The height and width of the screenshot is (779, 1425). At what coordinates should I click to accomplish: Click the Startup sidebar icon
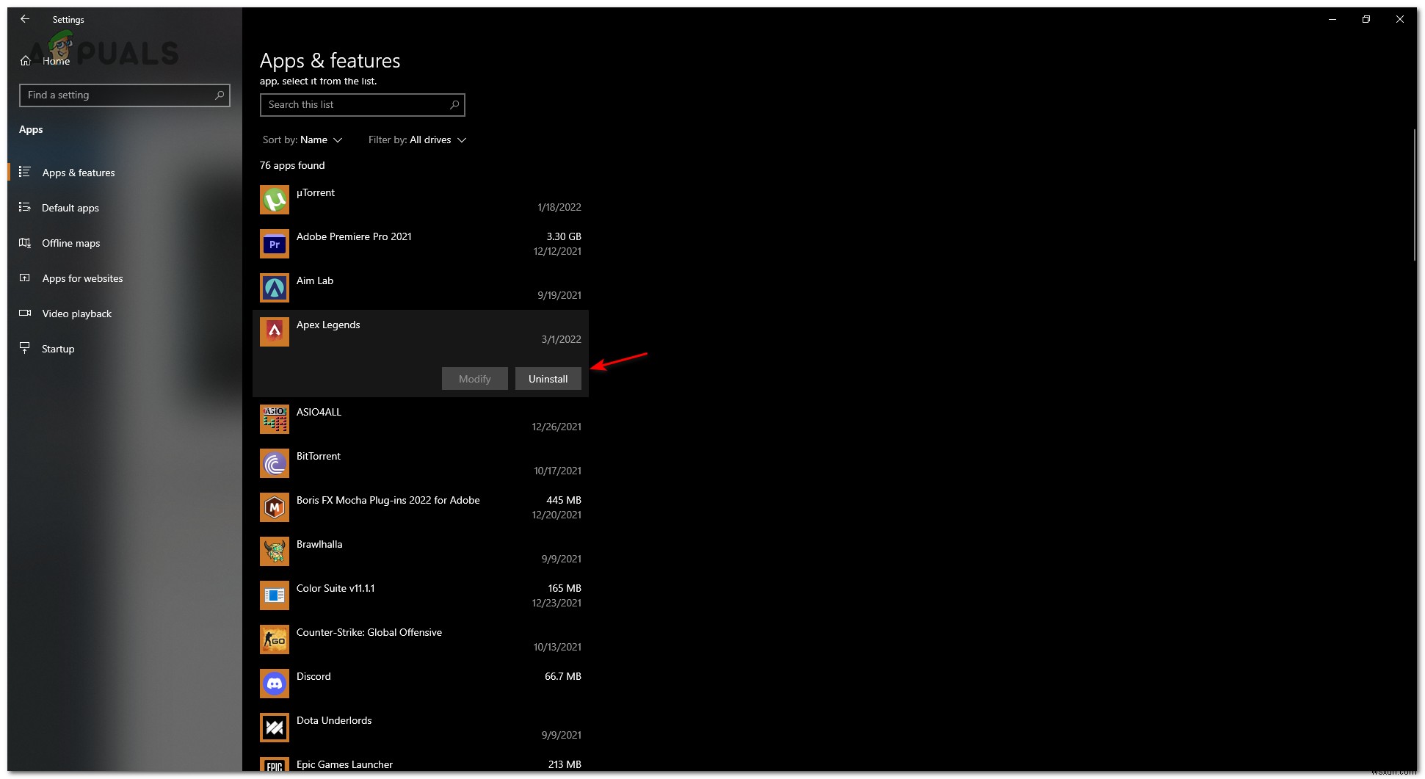pos(25,348)
